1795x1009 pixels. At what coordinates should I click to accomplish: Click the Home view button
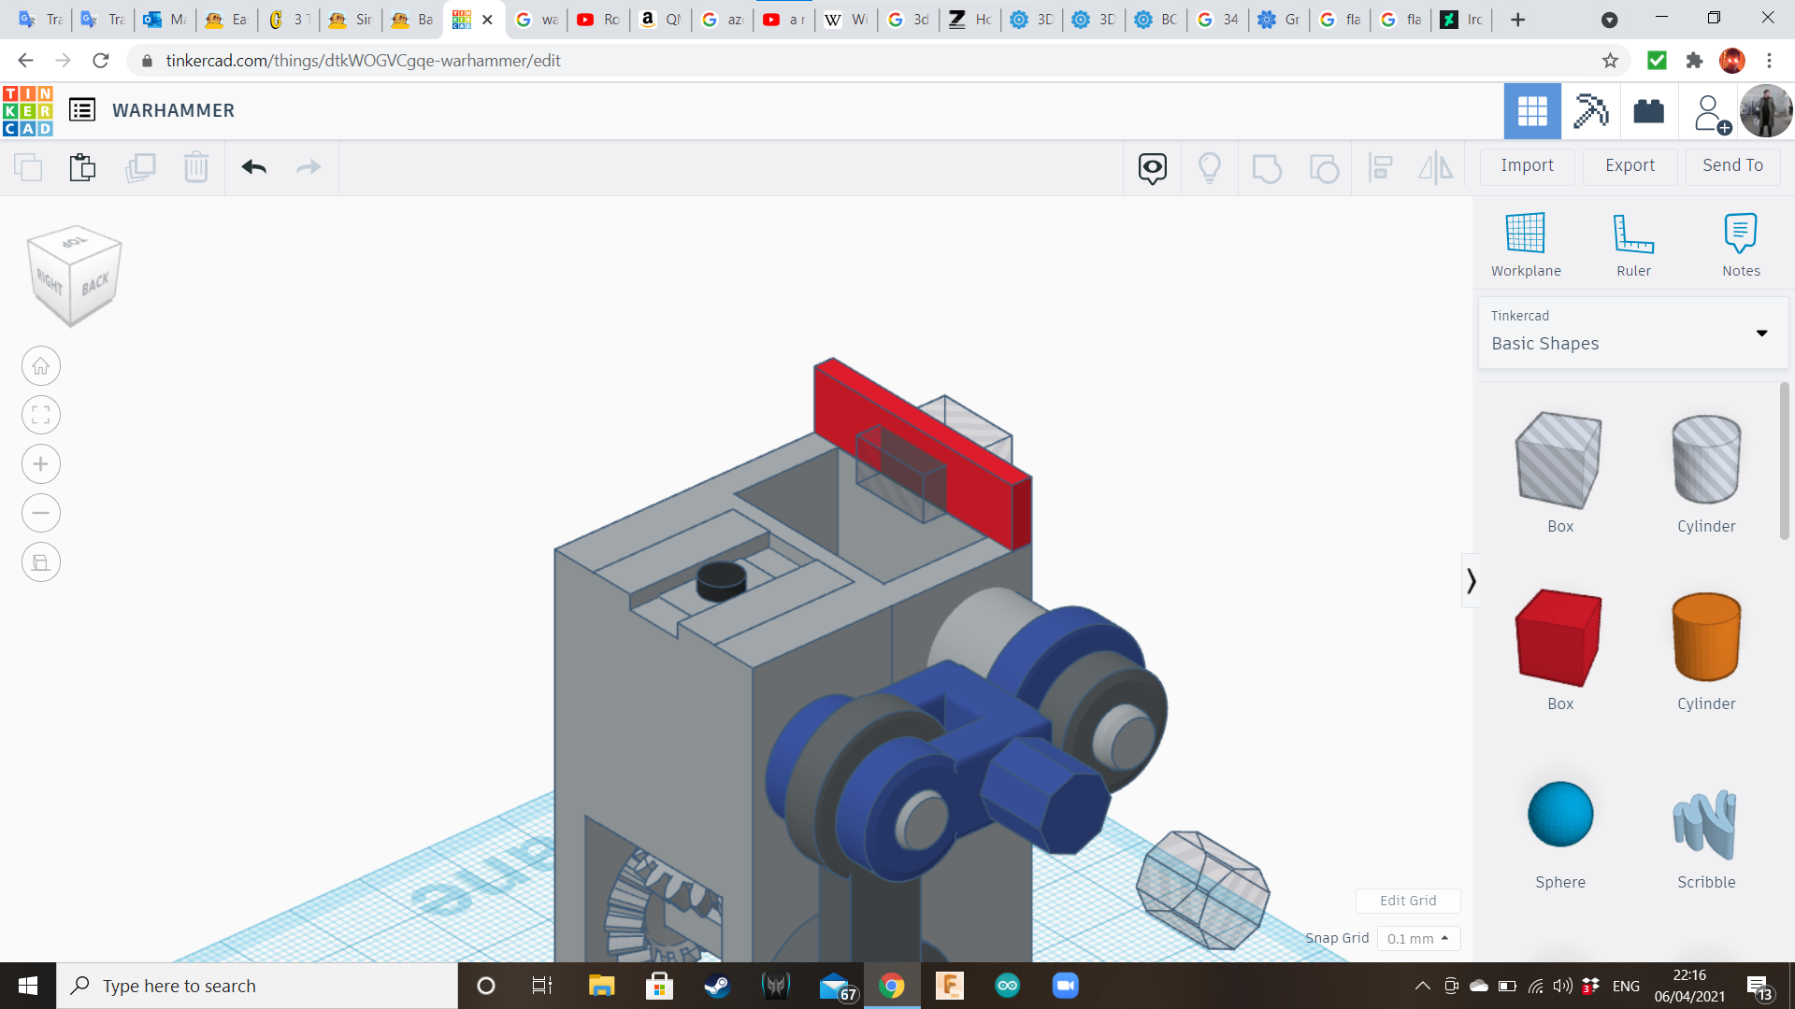[x=41, y=366]
